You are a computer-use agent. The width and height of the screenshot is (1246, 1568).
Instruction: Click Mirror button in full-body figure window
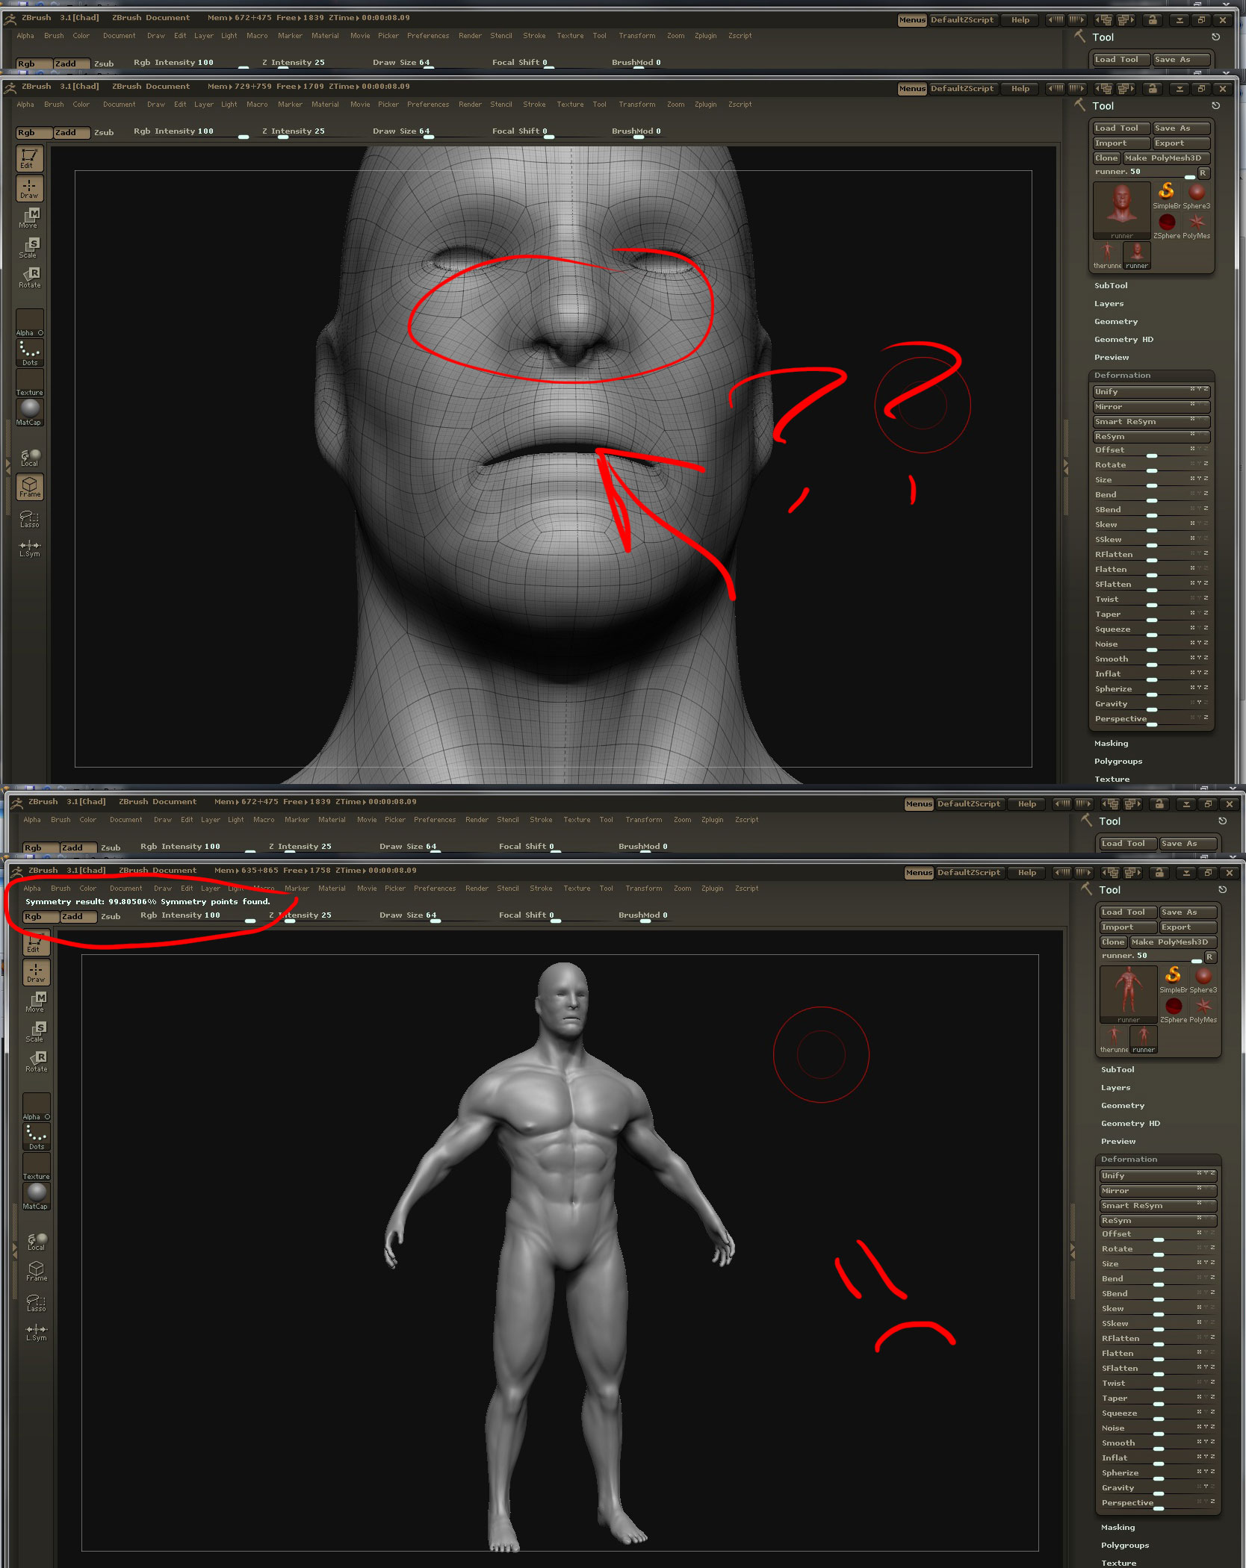click(x=1157, y=1191)
